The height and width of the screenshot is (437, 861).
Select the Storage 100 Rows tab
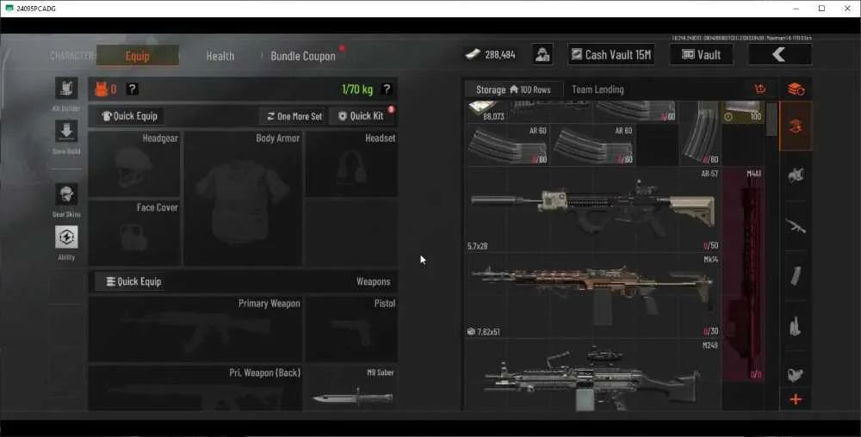tap(513, 89)
